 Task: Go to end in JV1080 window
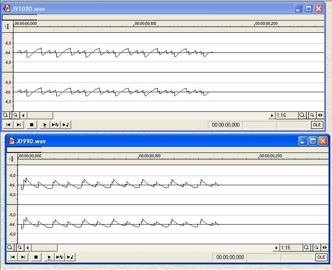[19, 125]
